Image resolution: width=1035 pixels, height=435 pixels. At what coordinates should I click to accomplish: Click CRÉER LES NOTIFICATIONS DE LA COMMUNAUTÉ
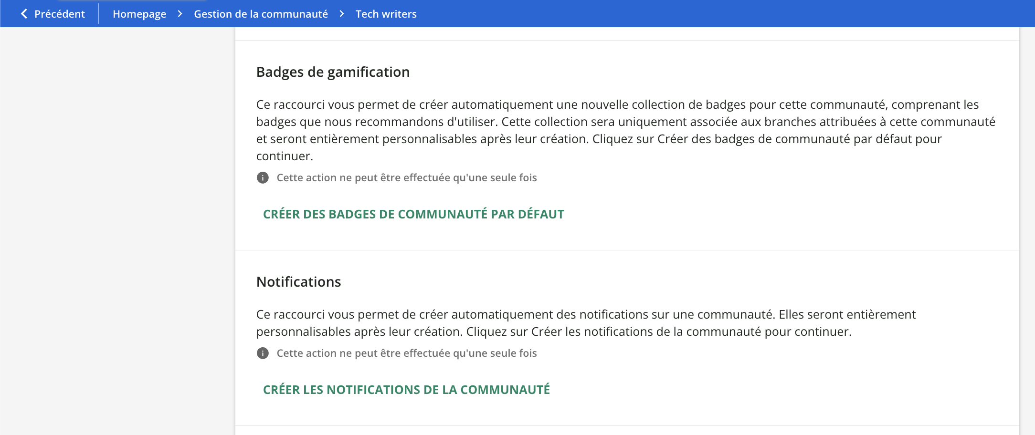pyautogui.click(x=406, y=389)
